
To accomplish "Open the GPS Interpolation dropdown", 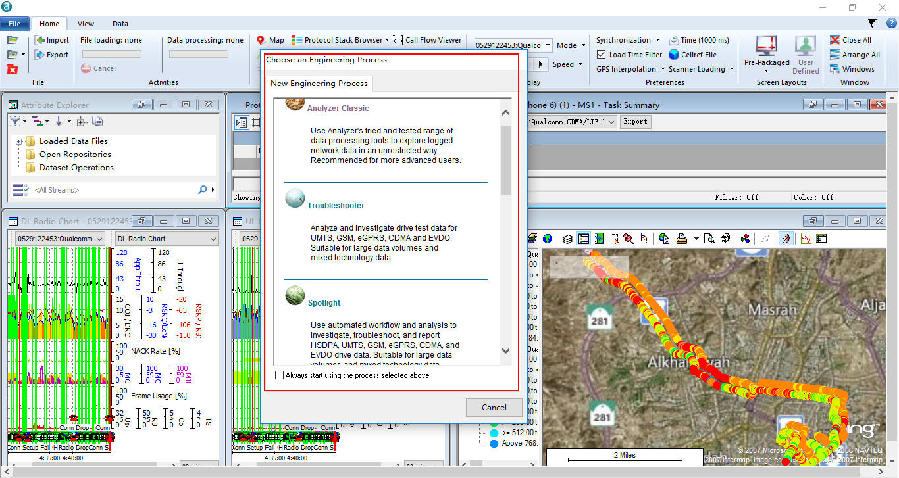I will point(630,69).
